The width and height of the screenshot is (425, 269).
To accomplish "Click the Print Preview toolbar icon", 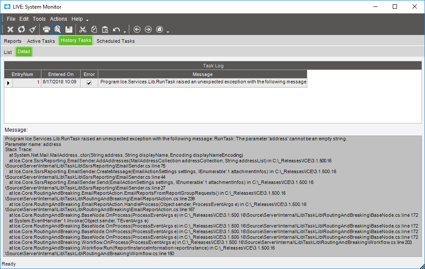I will (x=57, y=29).
